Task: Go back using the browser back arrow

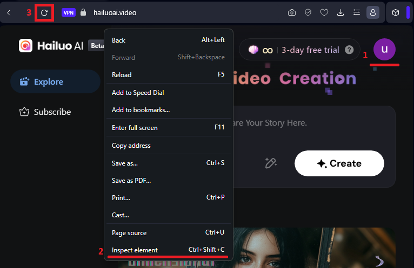Action: point(9,12)
